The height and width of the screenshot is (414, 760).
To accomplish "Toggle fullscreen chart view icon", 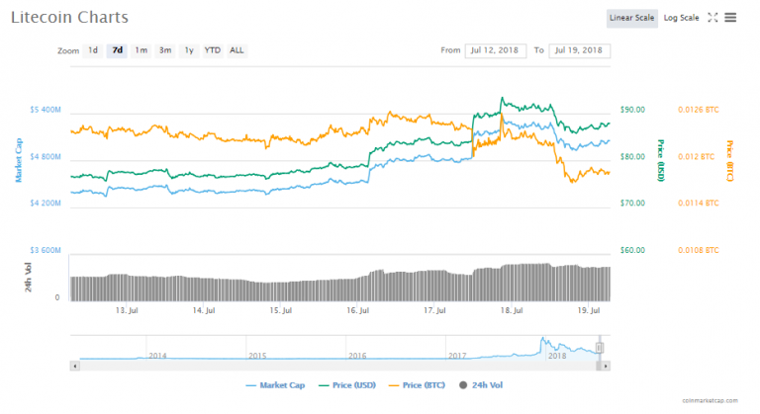I will [712, 18].
